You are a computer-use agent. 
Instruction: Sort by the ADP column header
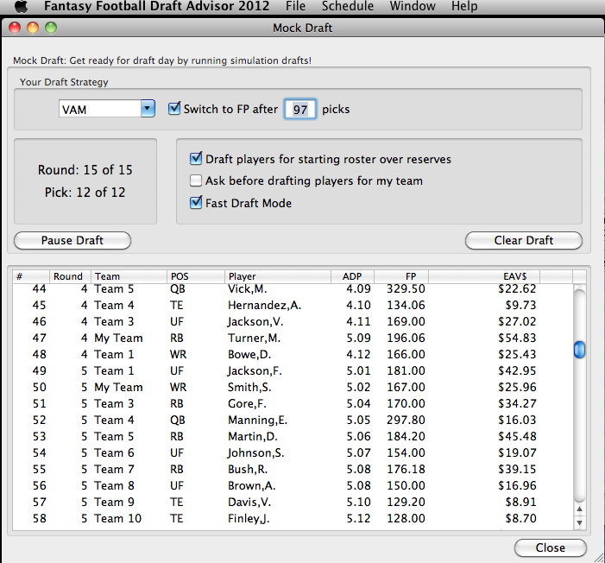point(352,276)
